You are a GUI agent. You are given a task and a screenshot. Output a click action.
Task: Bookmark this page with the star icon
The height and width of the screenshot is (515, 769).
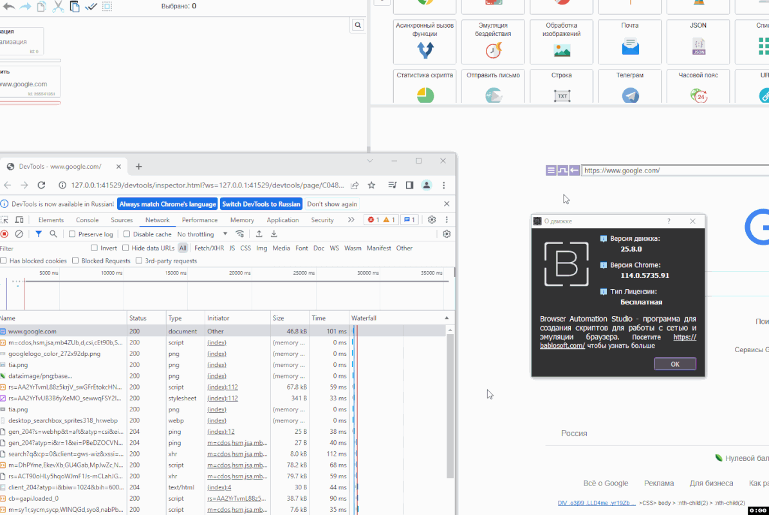(371, 185)
